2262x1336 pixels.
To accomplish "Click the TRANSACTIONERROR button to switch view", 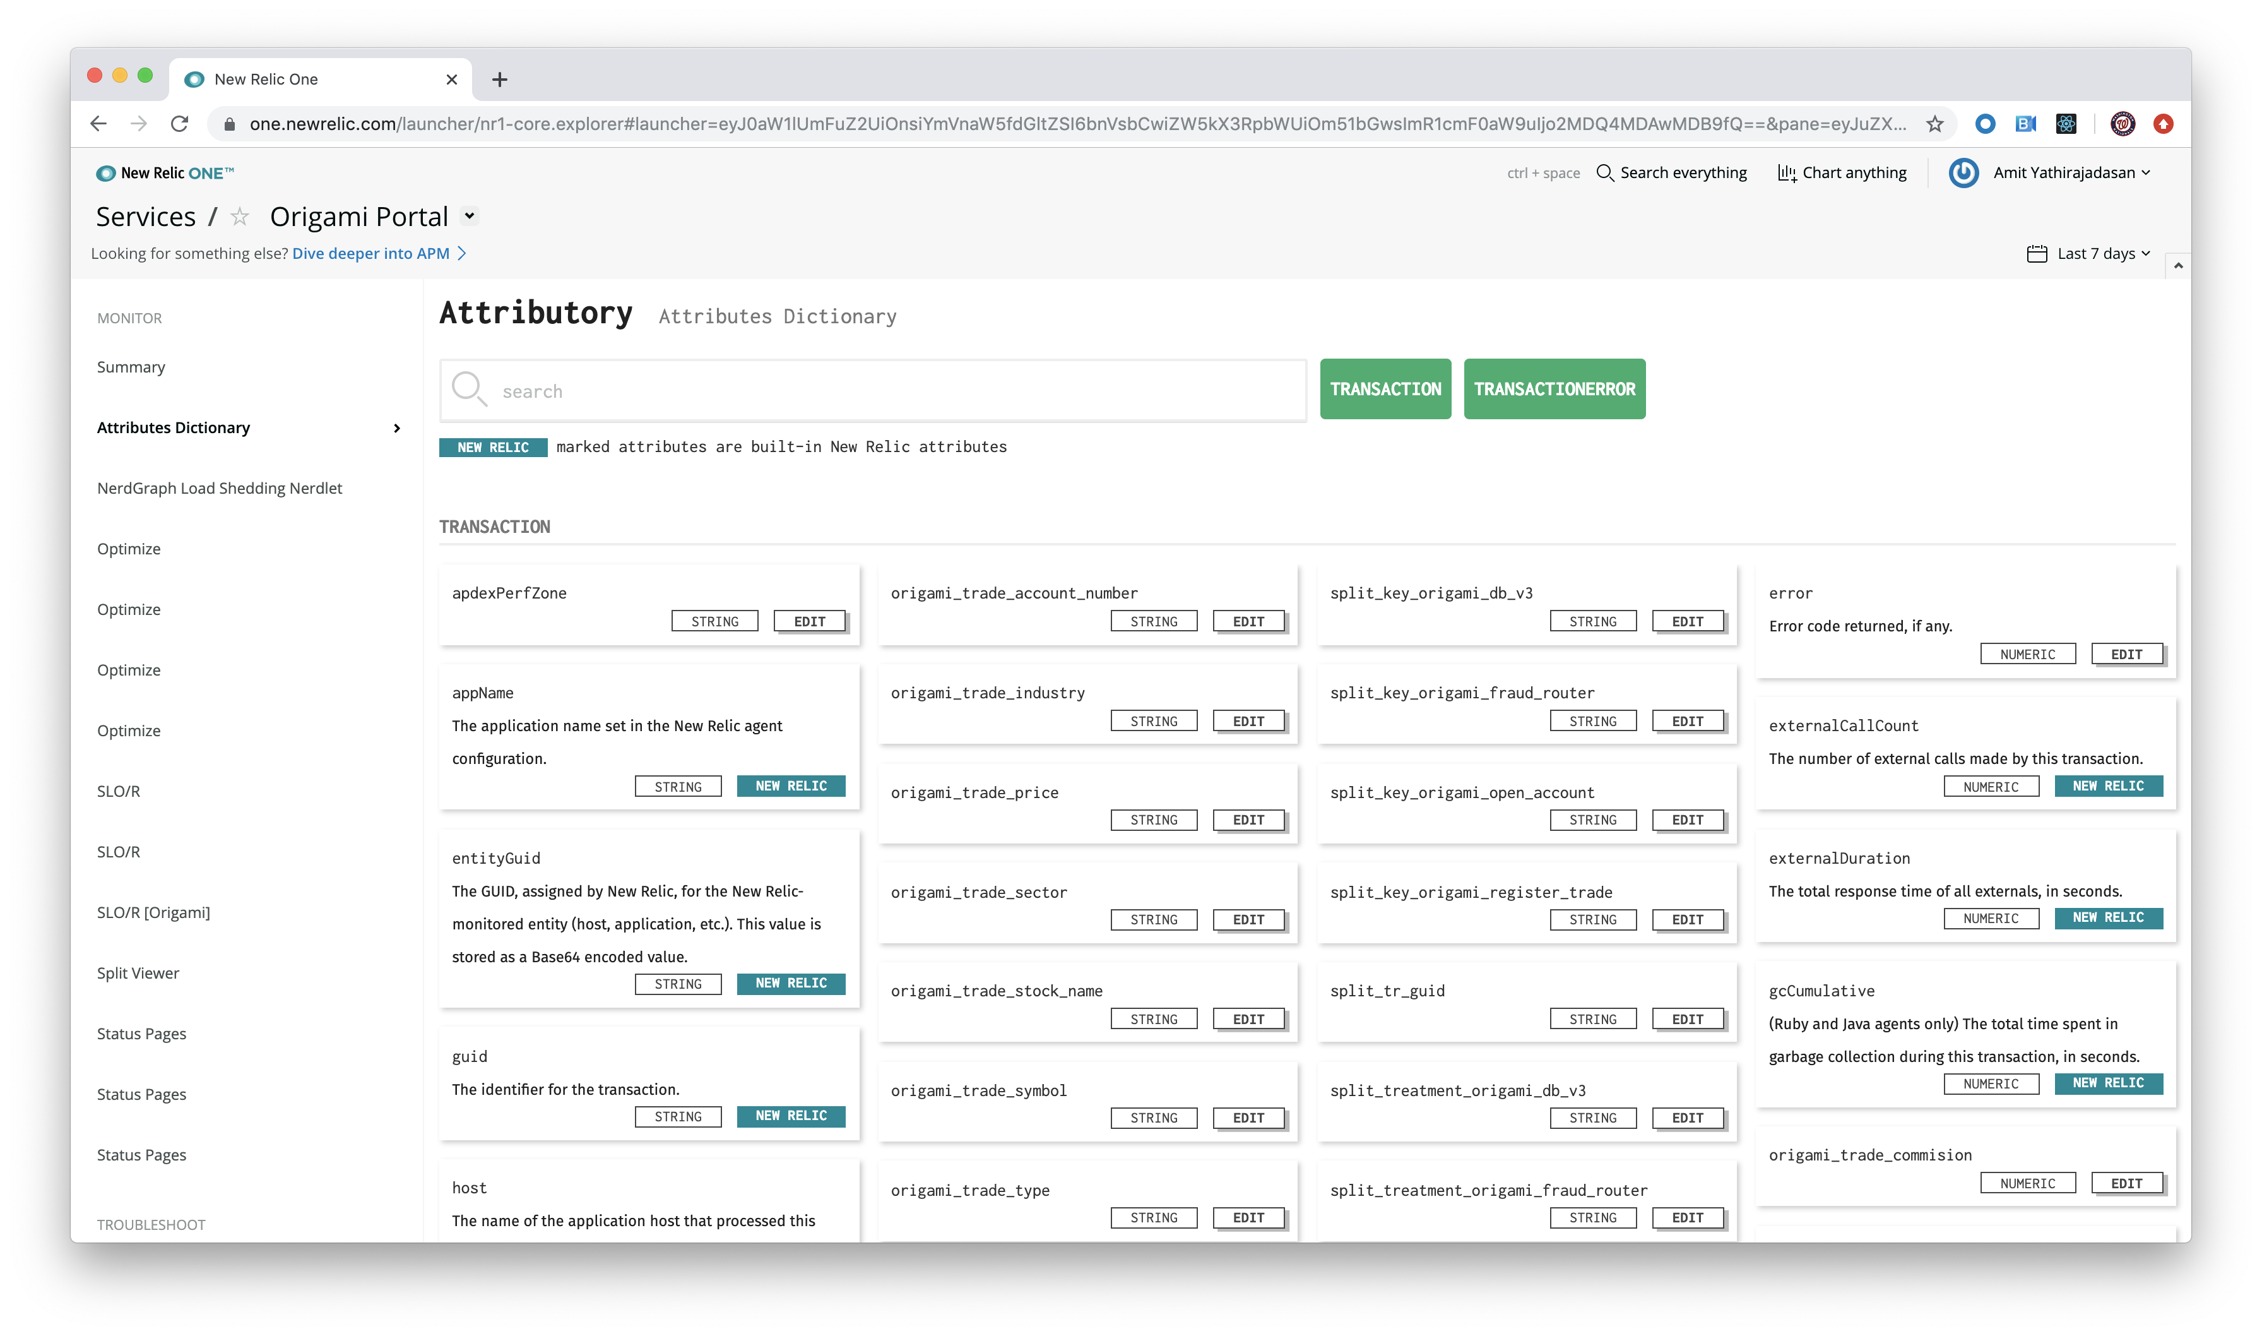I will [x=1553, y=388].
